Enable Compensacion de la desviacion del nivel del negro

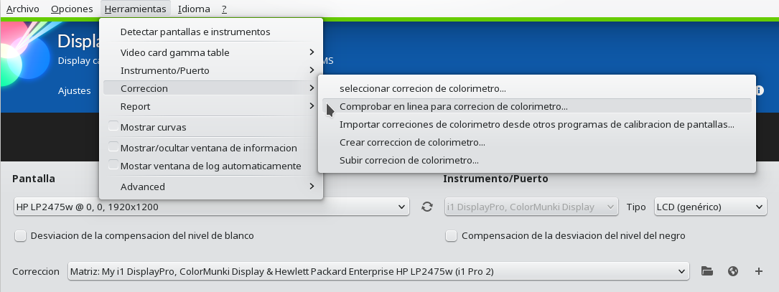451,236
